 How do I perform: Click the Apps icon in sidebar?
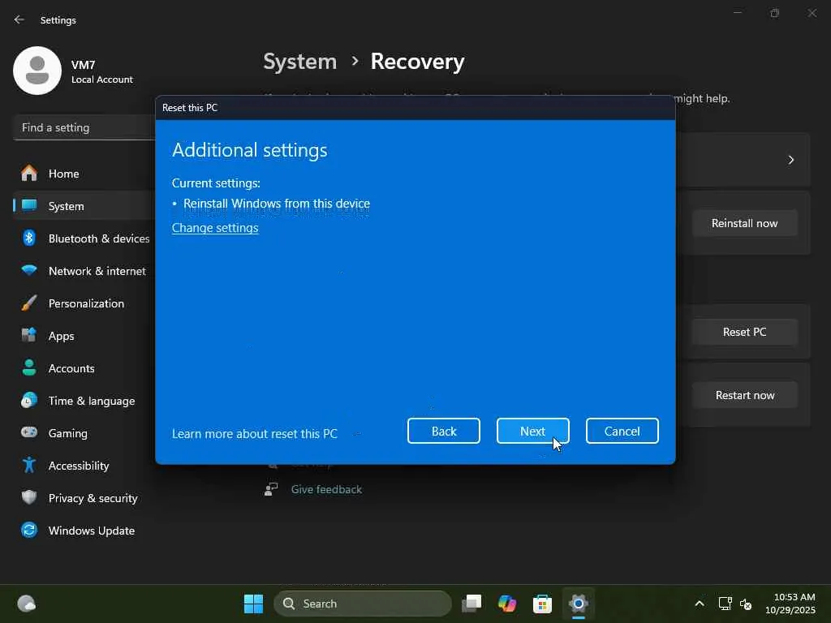pos(29,335)
